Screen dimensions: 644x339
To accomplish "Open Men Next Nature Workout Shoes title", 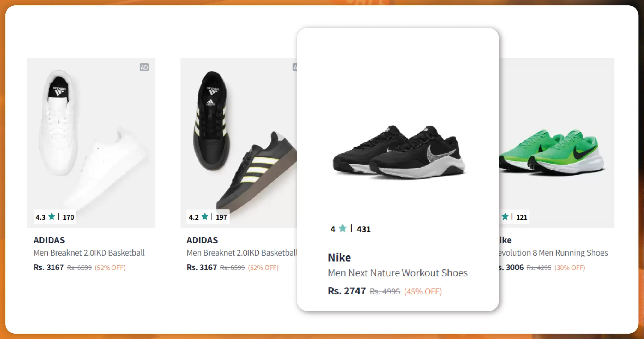I will (397, 273).
